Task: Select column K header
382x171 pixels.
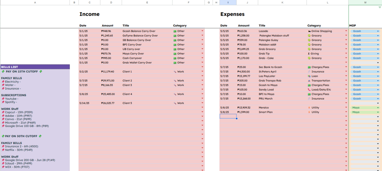Action: [x=282, y=2]
